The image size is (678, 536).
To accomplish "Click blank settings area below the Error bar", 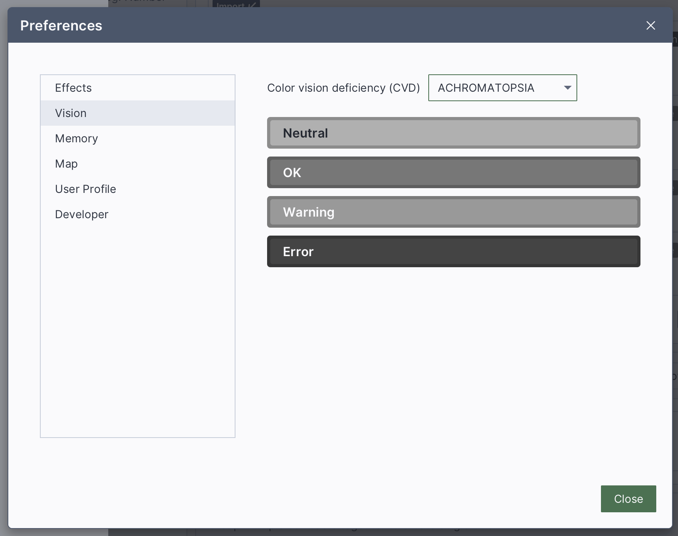I will [x=453, y=356].
